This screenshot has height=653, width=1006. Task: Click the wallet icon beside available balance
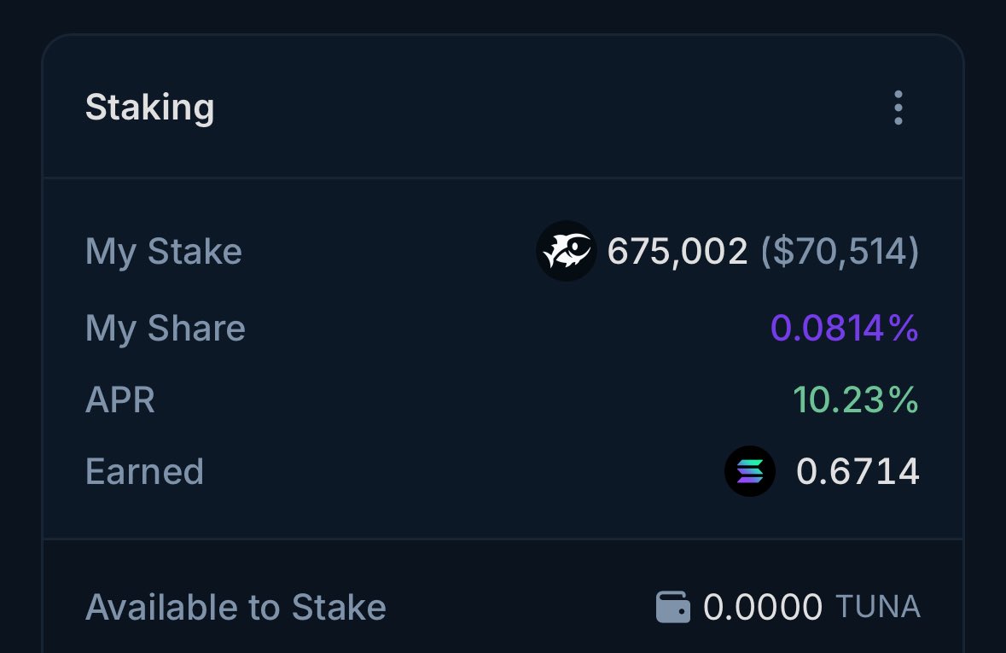click(x=673, y=607)
